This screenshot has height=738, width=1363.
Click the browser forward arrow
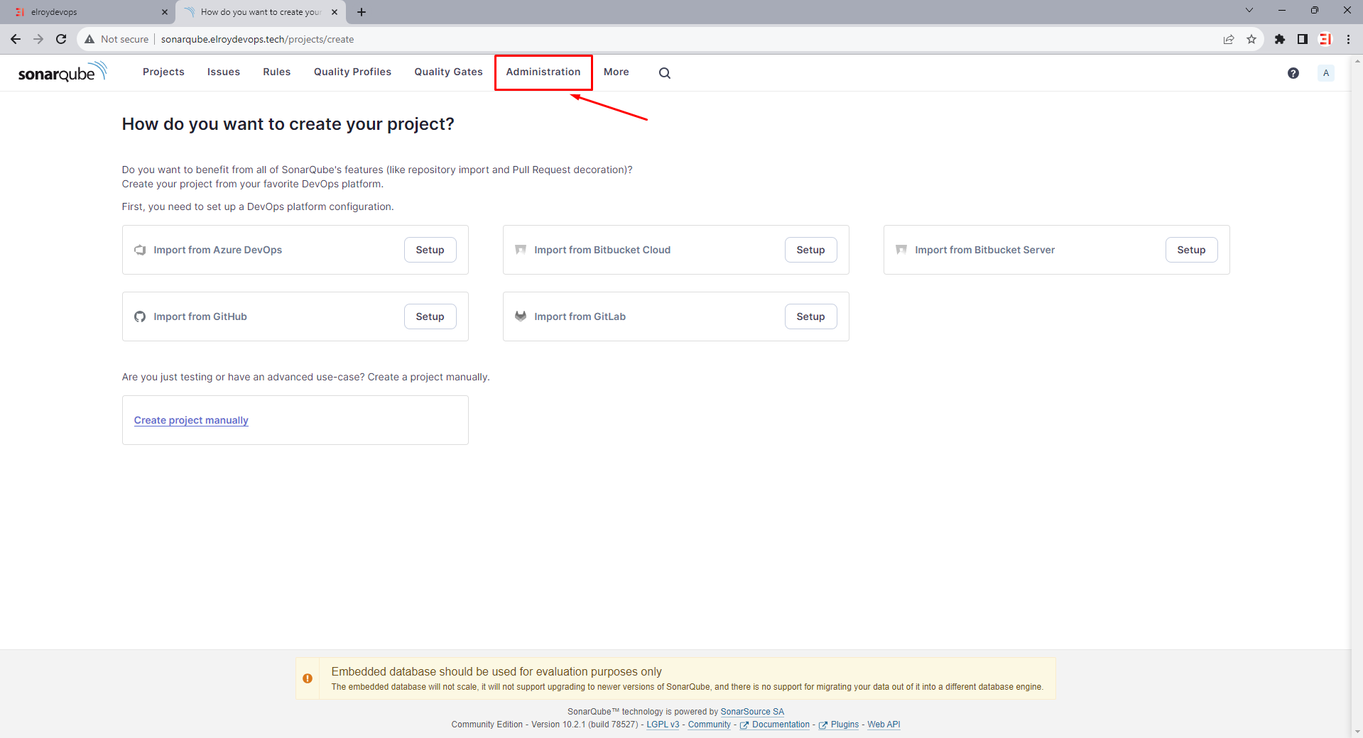(x=38, y=39)
